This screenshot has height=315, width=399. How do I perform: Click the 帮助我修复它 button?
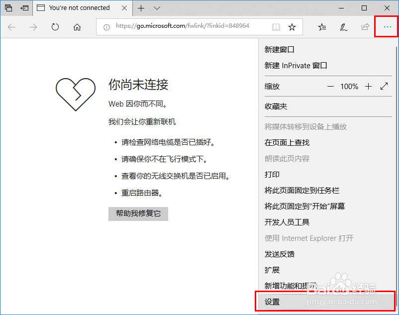138,214
